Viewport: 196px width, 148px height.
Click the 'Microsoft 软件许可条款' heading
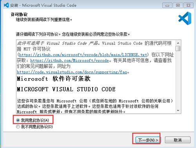(54, 78)
